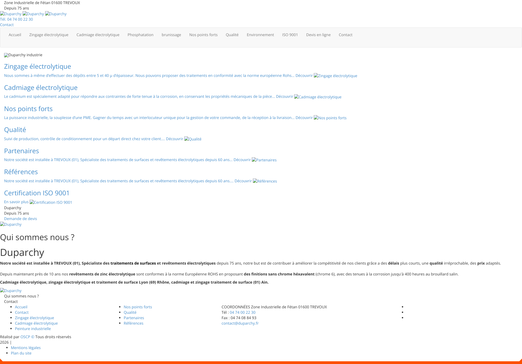Click the Duparchy image above Qui sommes nous heading
This screenshot has height=364, width=522.
(x=11, y=224)
